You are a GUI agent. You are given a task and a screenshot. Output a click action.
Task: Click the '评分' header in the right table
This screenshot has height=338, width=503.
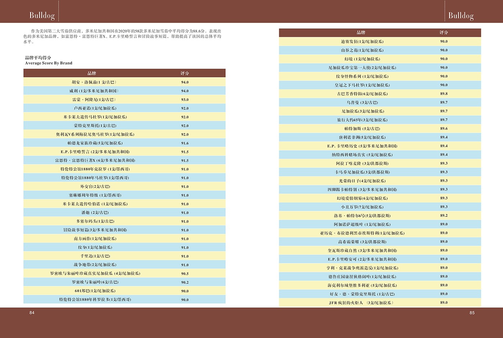coord(444,33)
